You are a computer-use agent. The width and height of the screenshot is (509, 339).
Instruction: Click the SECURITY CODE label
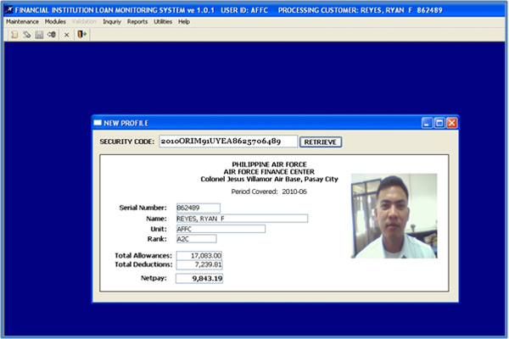coord(127,142)
